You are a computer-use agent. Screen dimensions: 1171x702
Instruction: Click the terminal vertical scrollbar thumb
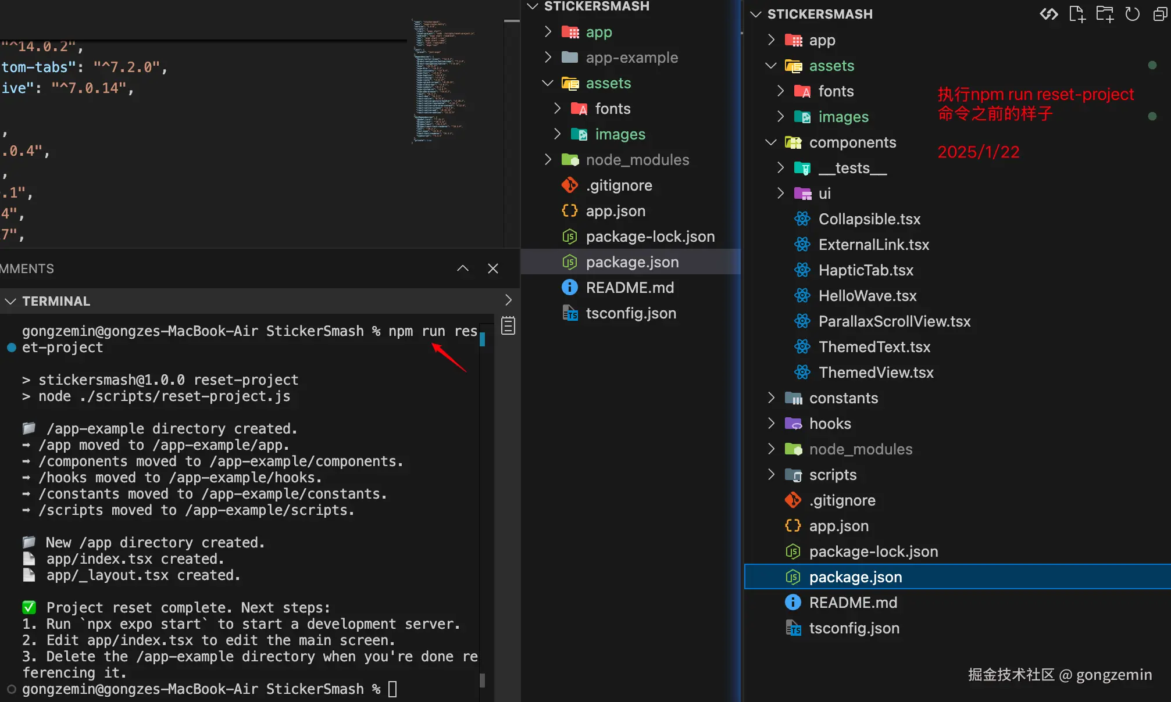click(482, 680)
